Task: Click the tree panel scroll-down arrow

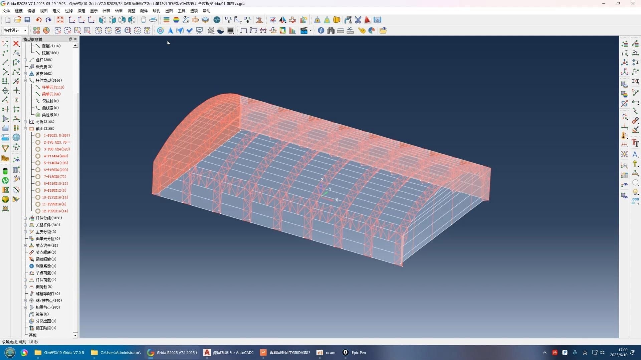Action: coord(75,335)
